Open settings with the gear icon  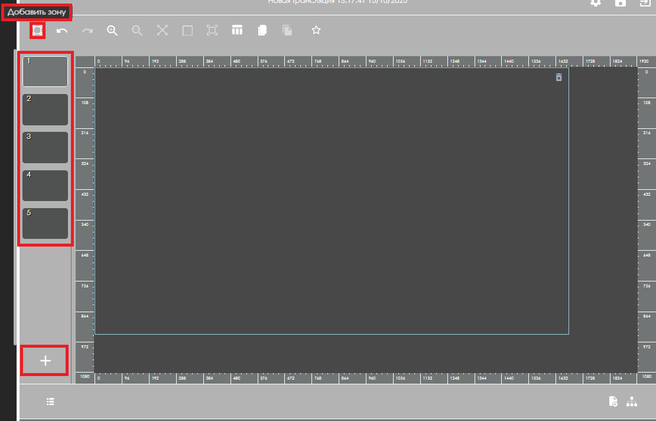click(x=596, y=3)
